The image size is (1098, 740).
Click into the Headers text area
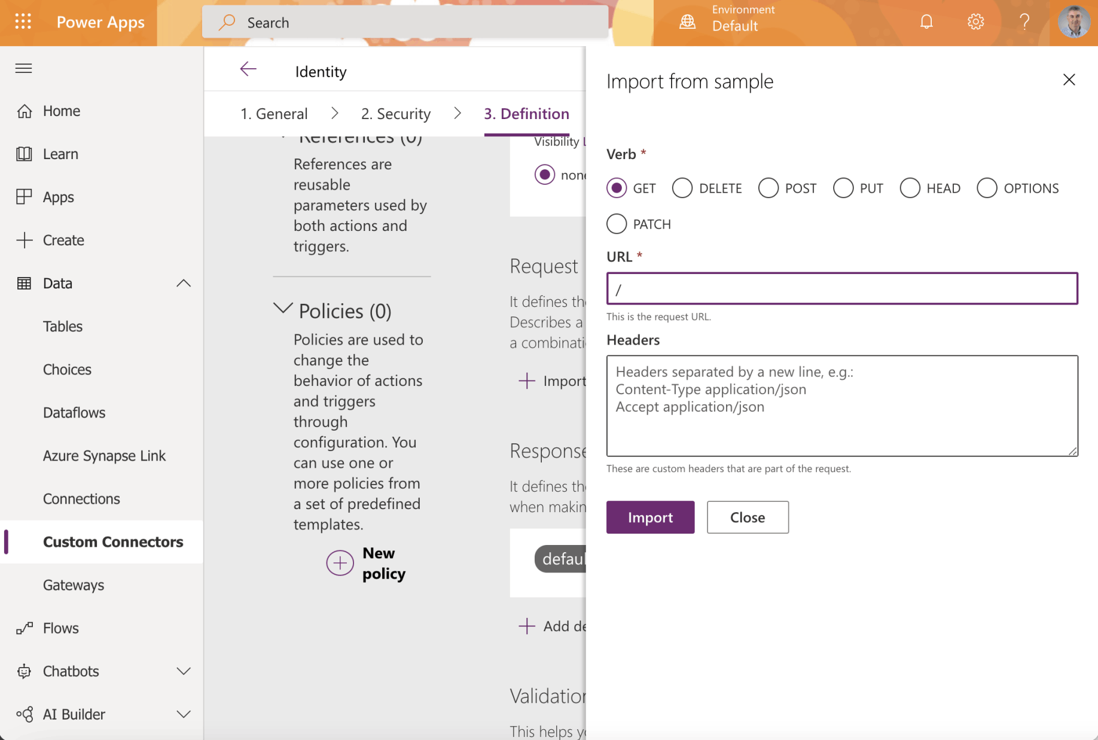pos(842,406)
